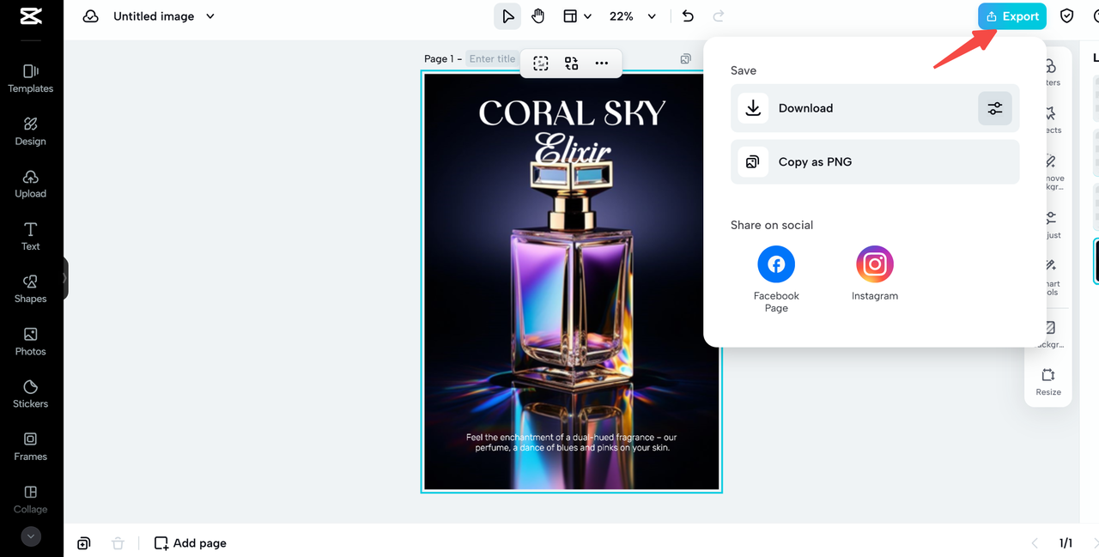Open the Smart tools option

[1050, 276]
